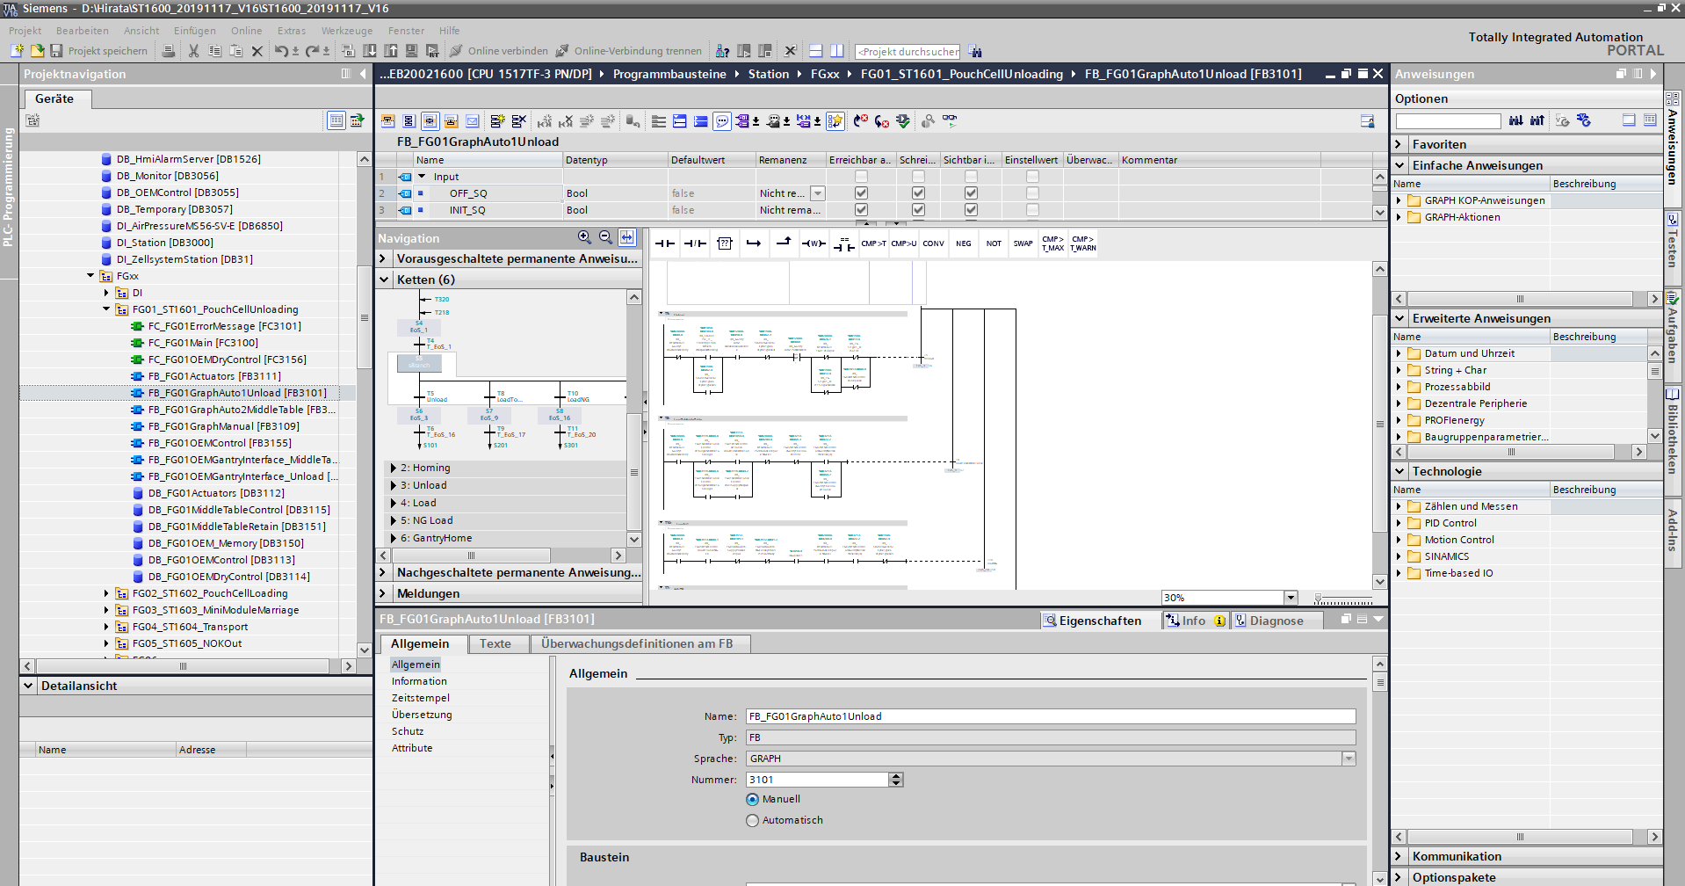
Task: Insert CMP>U instruction
Action: pyautogui.click(x=904, y=243)
